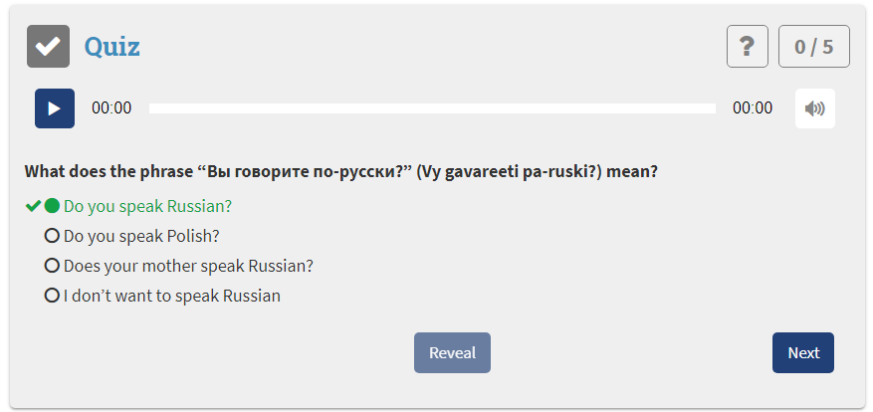Select the "I don't want to speak Russian" radio circle
The image size is (873, 412).
click(52, 296)
